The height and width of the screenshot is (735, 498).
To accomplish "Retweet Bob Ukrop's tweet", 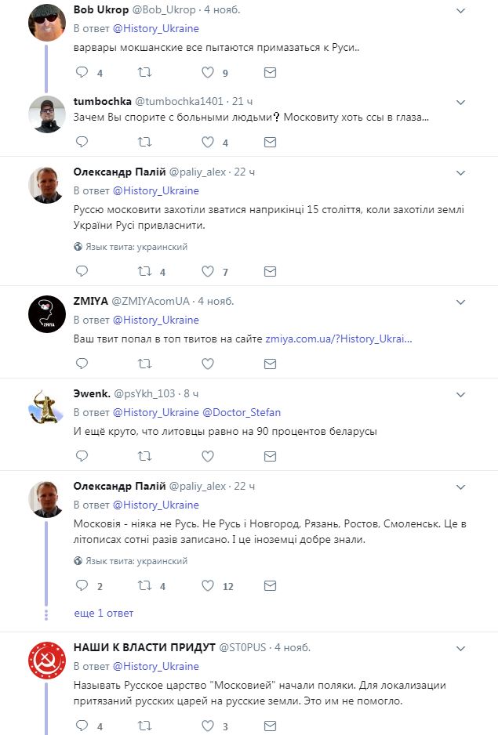I will [144, 73].
